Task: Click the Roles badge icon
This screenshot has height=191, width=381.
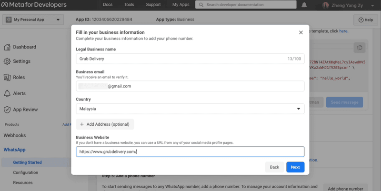Action: 7,77
